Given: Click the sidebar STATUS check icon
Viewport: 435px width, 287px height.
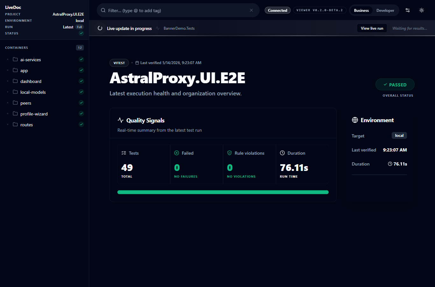Looking at the screenshot, I should tap(81, 33).
